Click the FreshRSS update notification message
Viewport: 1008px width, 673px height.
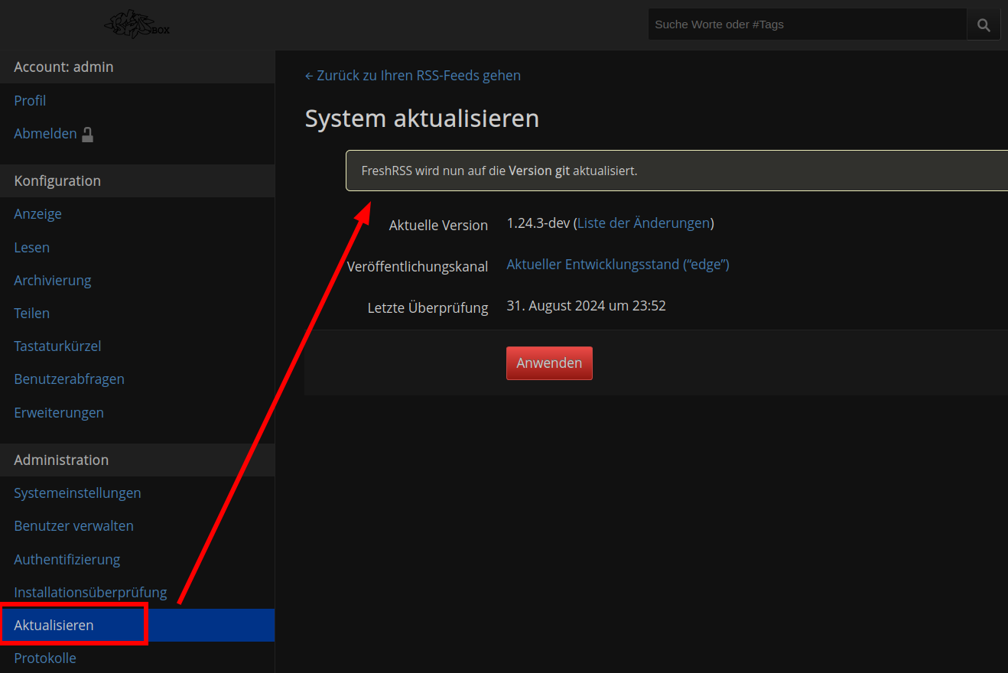[x=677, y=171]
